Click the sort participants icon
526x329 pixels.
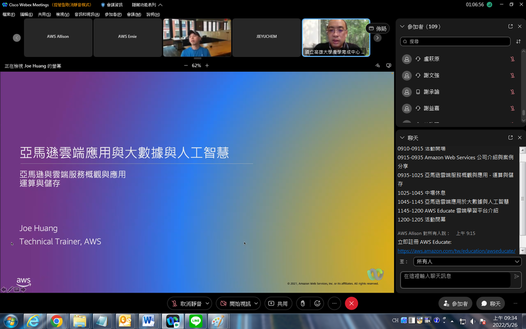[x=518, y=41]
